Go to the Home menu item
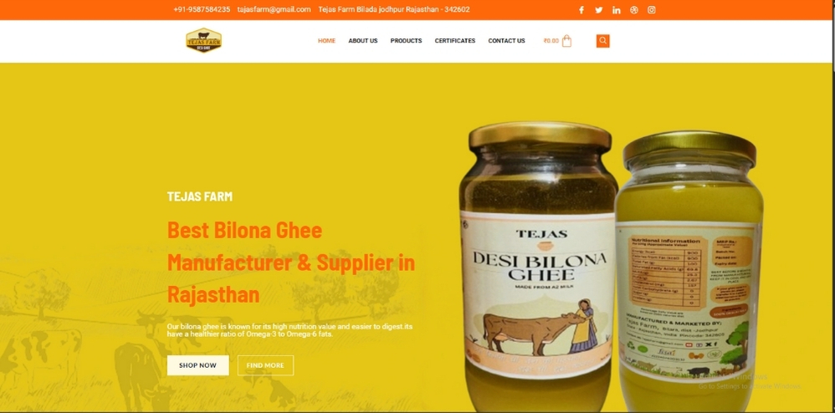Screen dimensions: 835x413 tap(326, 41)
